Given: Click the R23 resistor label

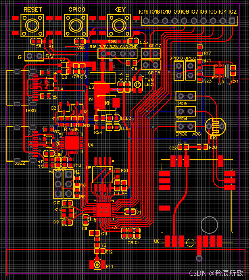Looking at the screenshot, I should [x=208, y=81].
